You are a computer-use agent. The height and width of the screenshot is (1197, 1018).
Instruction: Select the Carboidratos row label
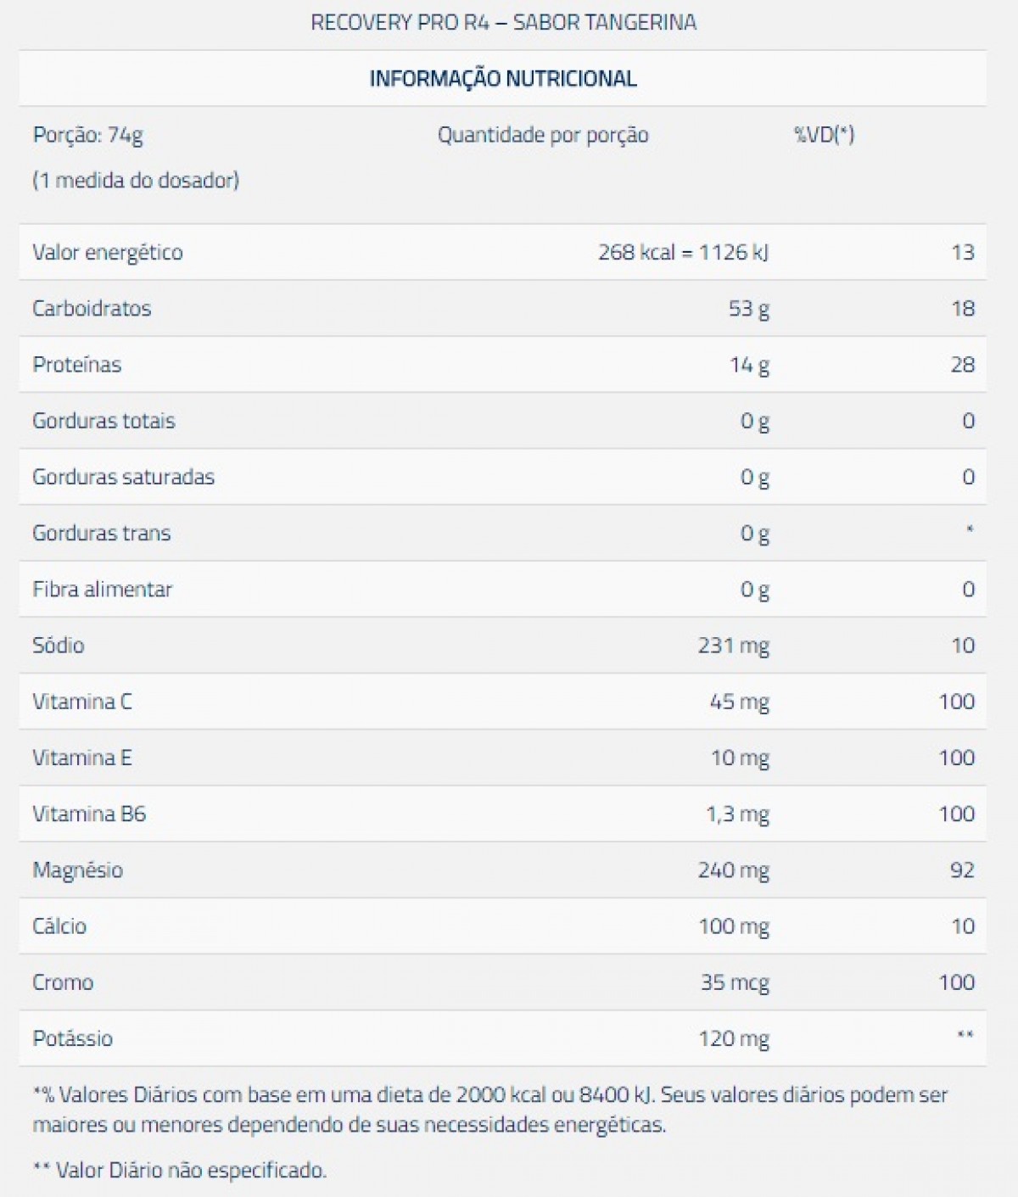92,308
